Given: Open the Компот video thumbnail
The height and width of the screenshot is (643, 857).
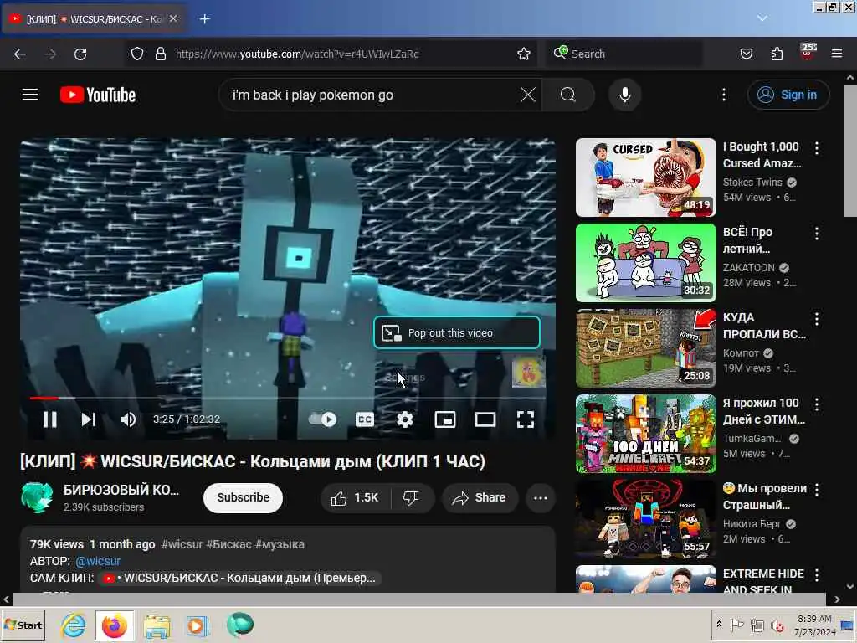Looking at the screenshot, I should pos(645,347).
